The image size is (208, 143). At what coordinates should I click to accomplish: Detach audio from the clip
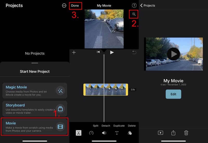point(106,126)
